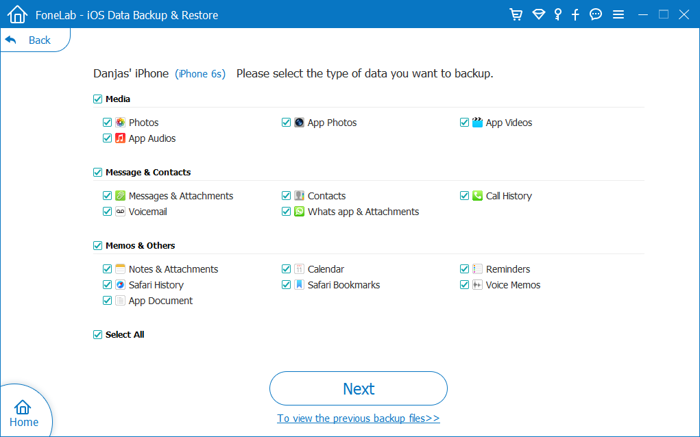Click the Voice Memos waveform icon
Image resolution: width=700 pixels, height=437 pixels.
tap(477, 284)
